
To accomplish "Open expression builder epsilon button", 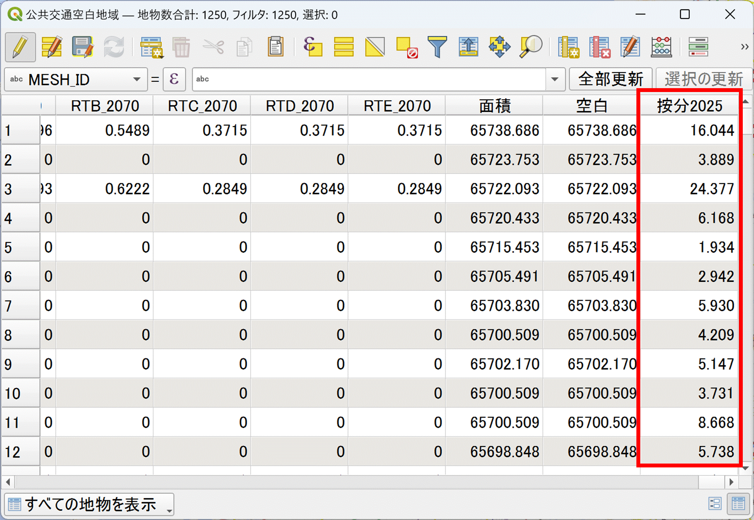I will [174, 79].
